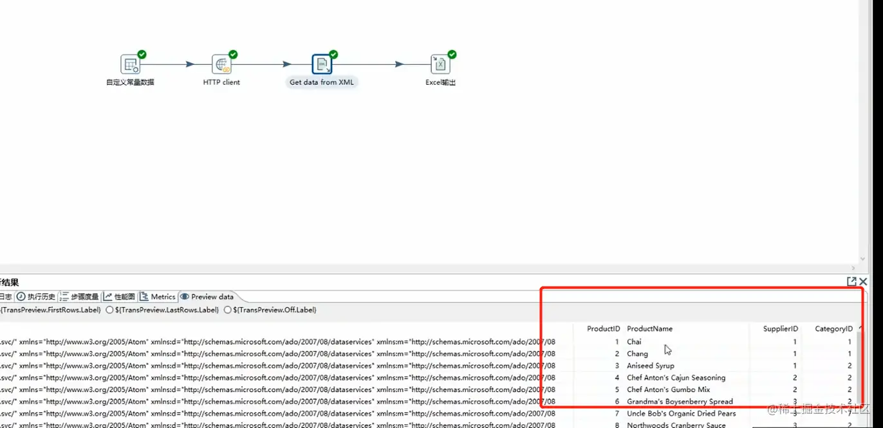
Task: Open the 执行历史 tab
Action: pyautogui.click(x=36, y=297)
